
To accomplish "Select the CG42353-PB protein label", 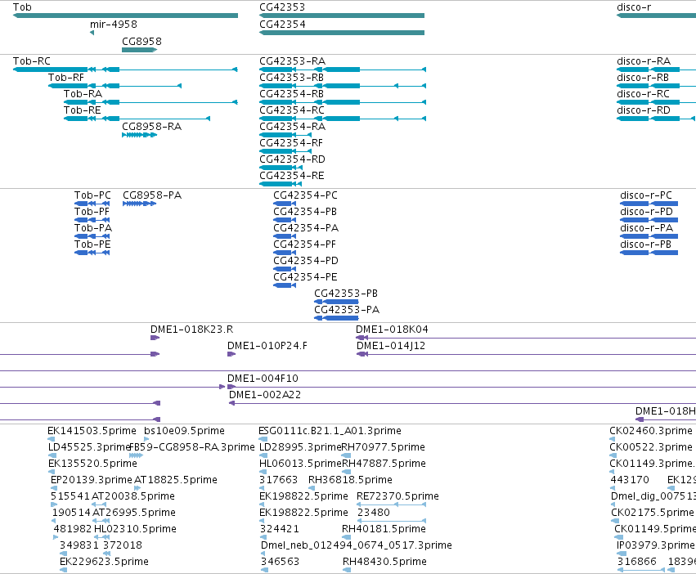I will pyautogui.click(x=346, y=294).
